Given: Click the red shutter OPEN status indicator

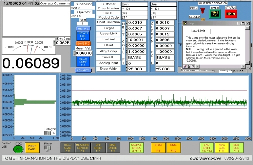Looking at the screenshot, I should click(231, 14).
